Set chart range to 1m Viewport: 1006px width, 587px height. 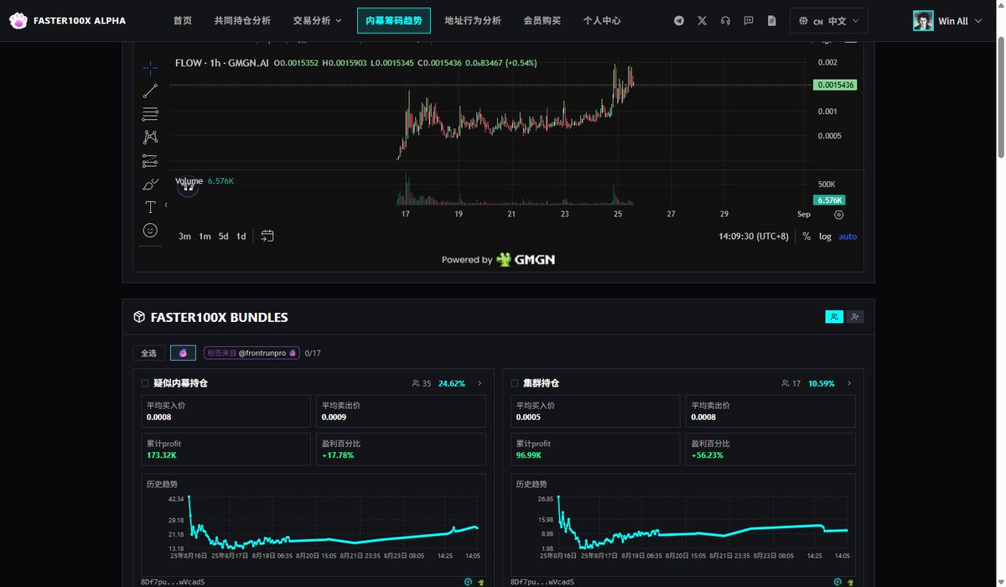tap(205, 236)
